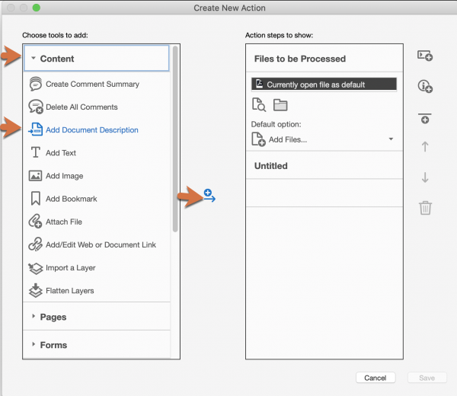Click the Add/Edit Web or Document Link icon

click(35, 244)
